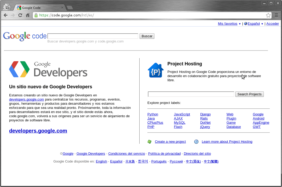Focus the Google code search field
The image size is (282, 187).
point(93,36)
